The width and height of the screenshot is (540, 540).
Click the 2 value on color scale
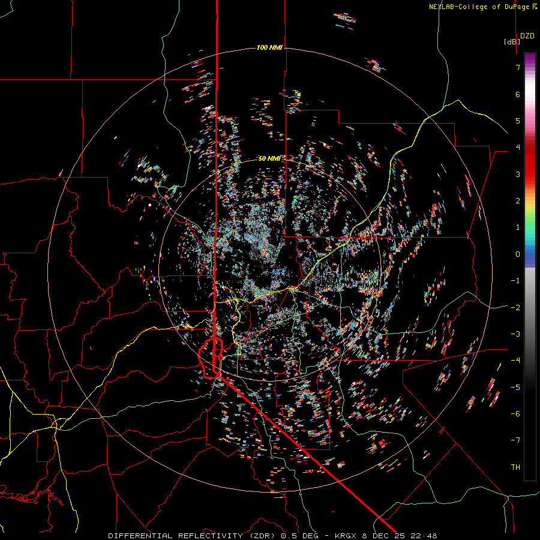(518, 201)
